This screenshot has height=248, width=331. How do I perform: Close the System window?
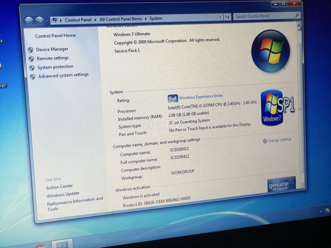point(294,3)
